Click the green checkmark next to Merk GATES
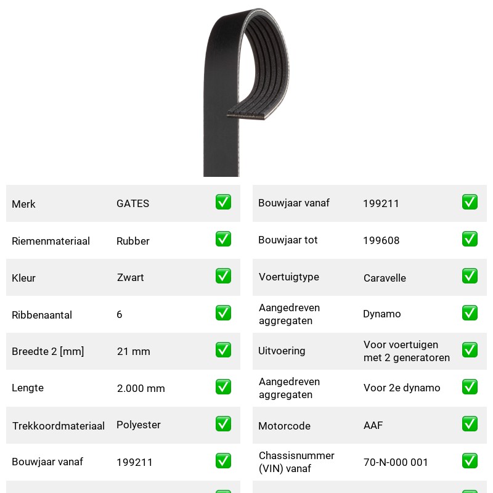 (223, 202)
